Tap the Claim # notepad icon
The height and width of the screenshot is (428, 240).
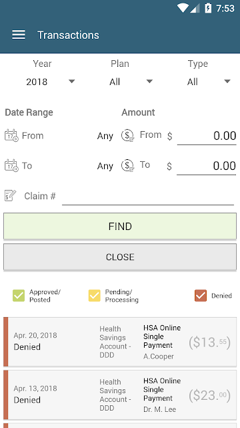[x=11, y=196]
